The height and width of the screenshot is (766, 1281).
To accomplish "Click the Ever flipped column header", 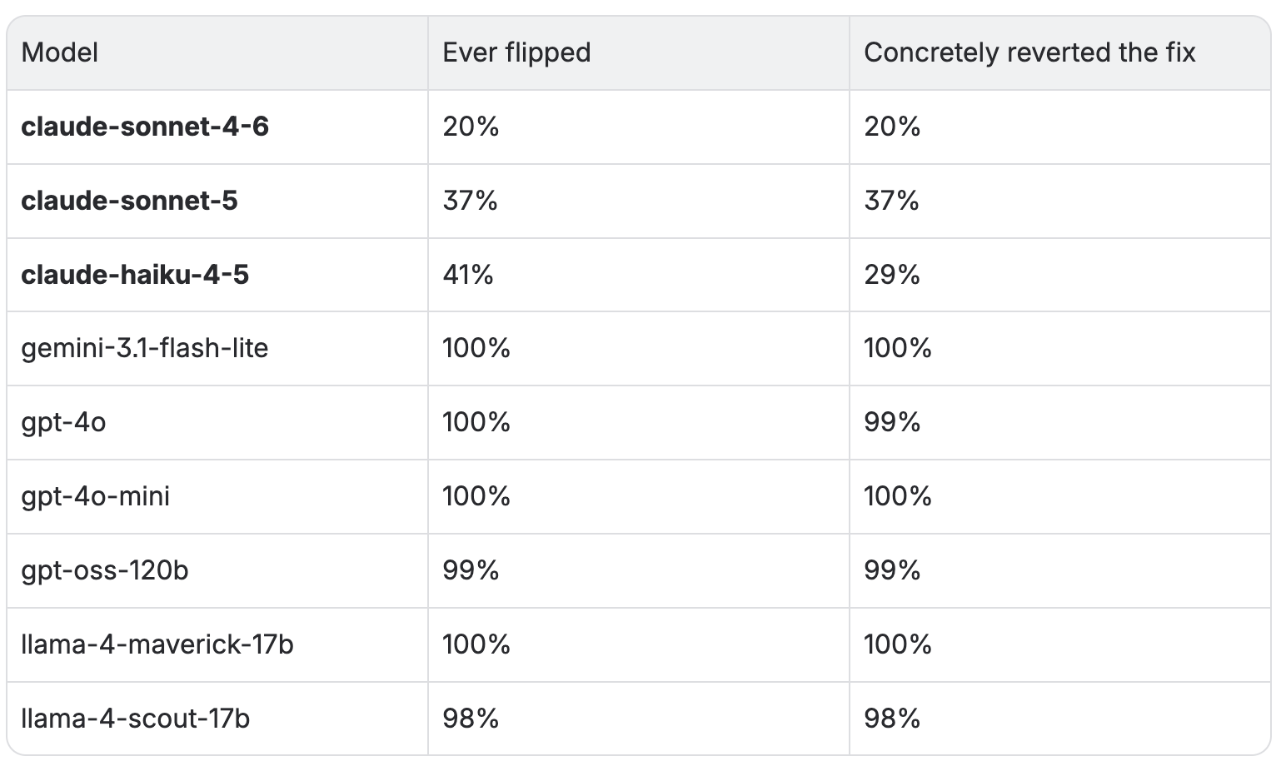I will click(x=516, y=52).
